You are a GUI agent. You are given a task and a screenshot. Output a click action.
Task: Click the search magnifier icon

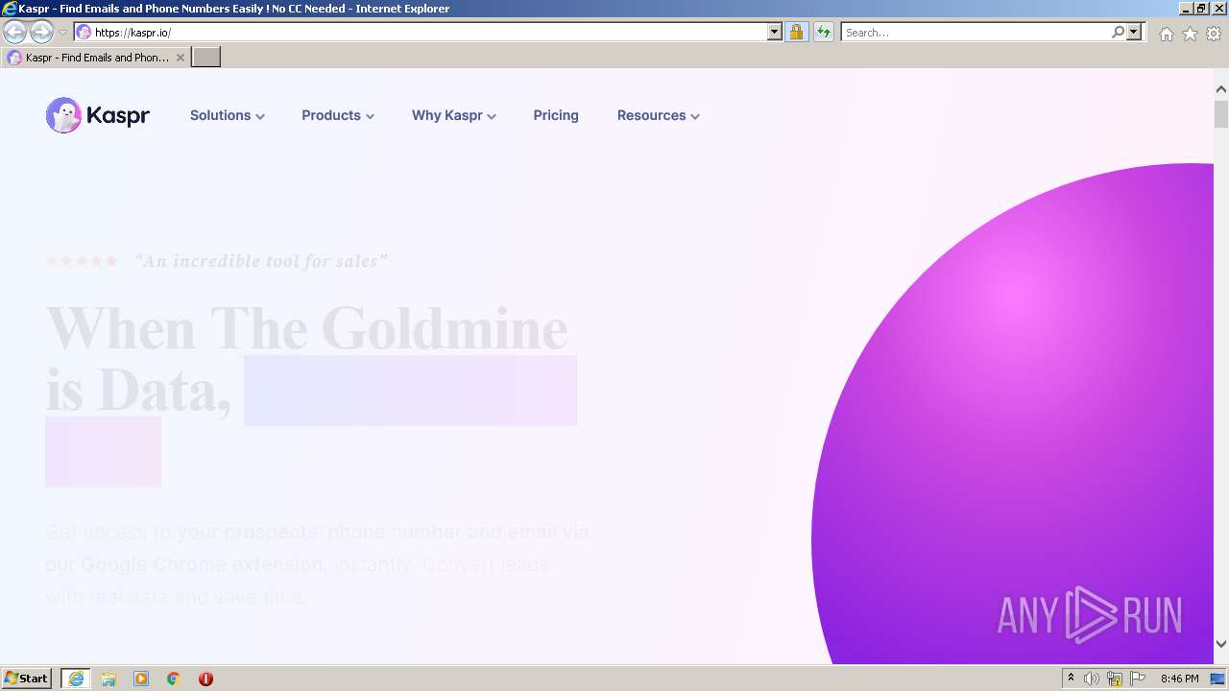[x=1118, y=32]
